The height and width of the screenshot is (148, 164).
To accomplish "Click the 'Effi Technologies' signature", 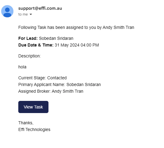I will pyautogui.click(x=34, y=129).
